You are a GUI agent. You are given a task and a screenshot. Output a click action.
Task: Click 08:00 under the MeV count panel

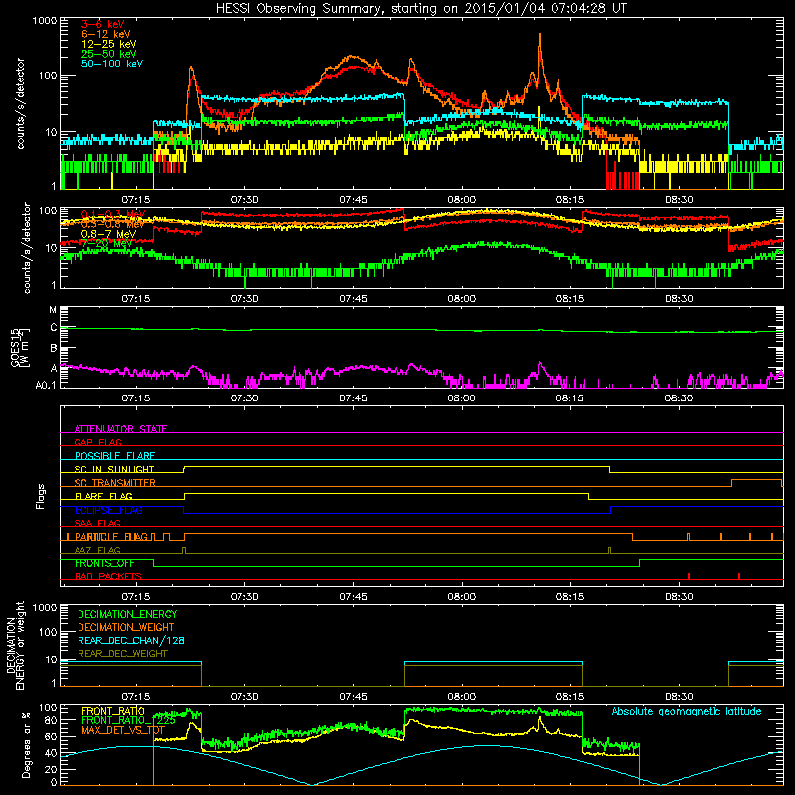pyautogui.click(x=461, y=299)
